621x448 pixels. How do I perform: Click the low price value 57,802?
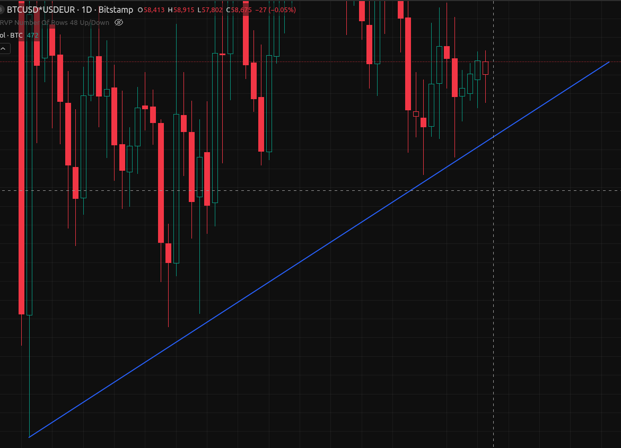click(x=213, y=10)
